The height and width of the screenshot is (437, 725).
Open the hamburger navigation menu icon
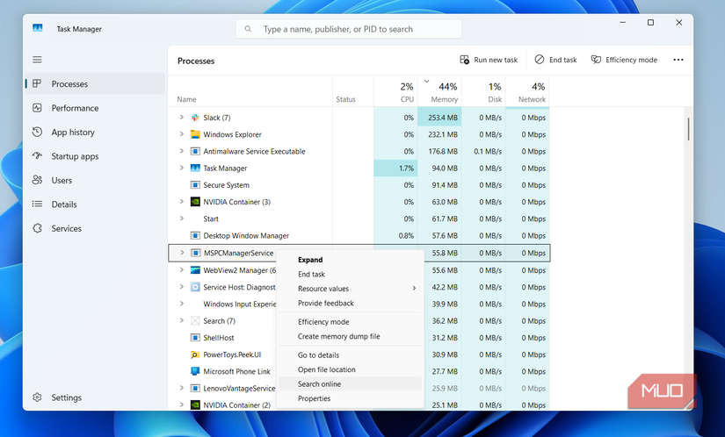[37, 60]
